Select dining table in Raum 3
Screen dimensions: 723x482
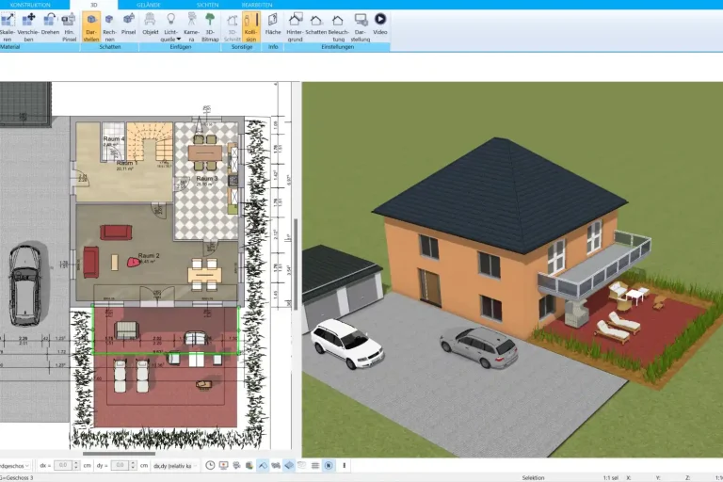click(x=204, y=153)
